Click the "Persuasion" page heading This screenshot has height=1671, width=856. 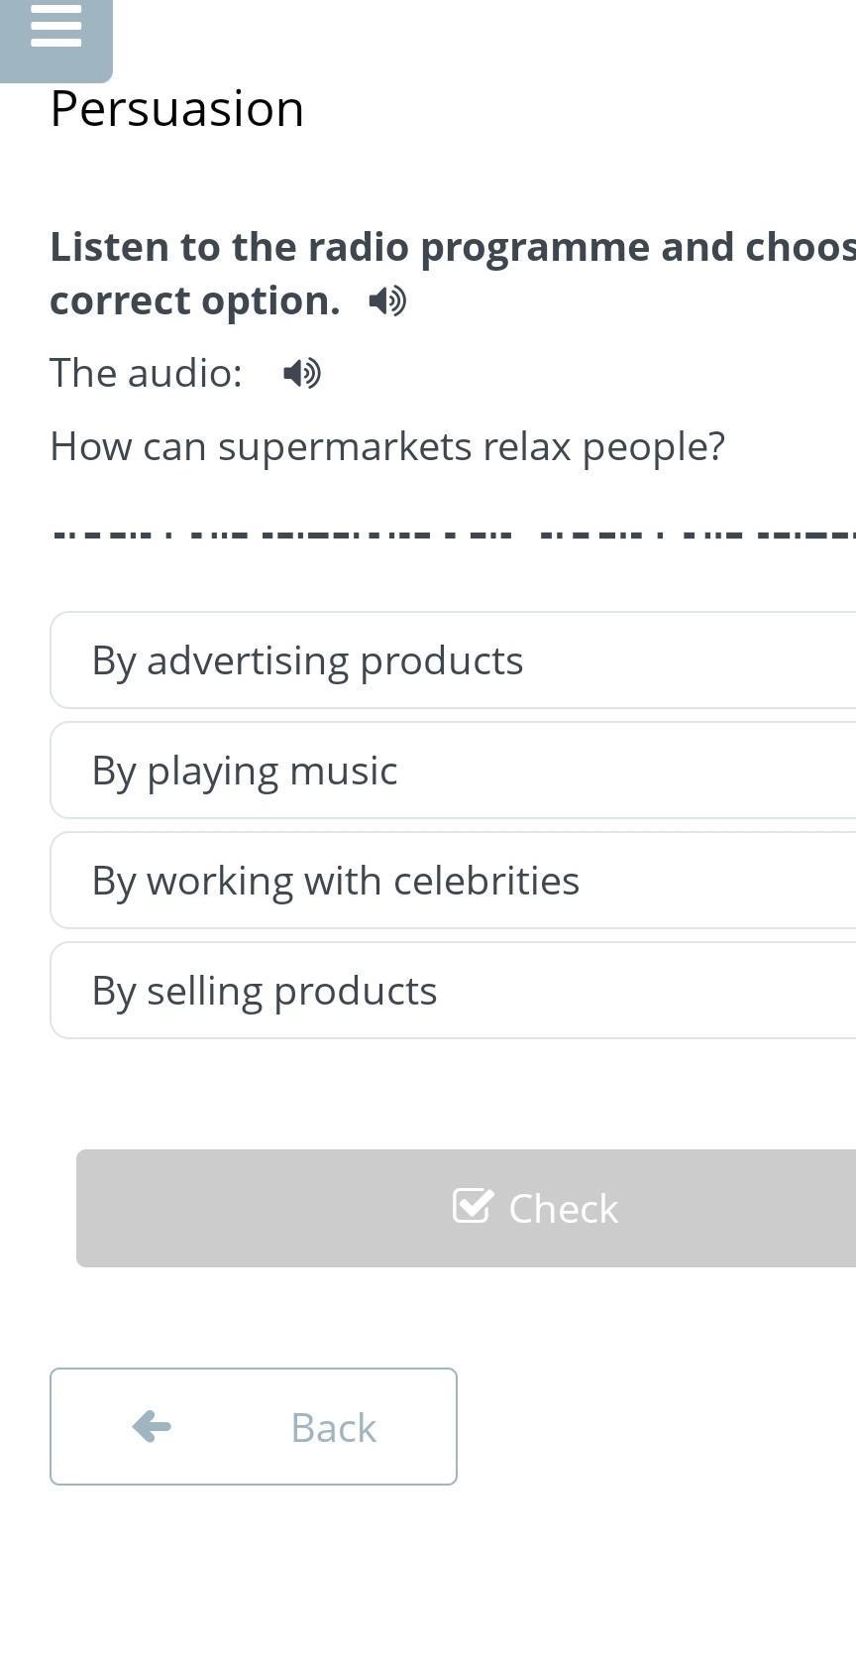click(x=177, y=108)
